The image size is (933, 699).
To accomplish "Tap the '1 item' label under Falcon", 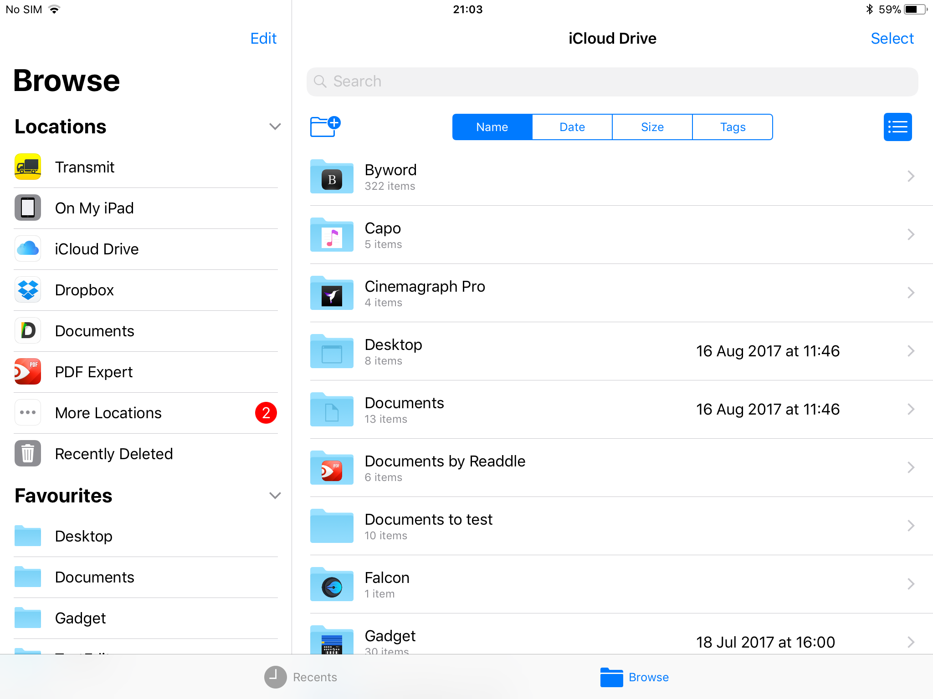I will click(x=379, y=594).
